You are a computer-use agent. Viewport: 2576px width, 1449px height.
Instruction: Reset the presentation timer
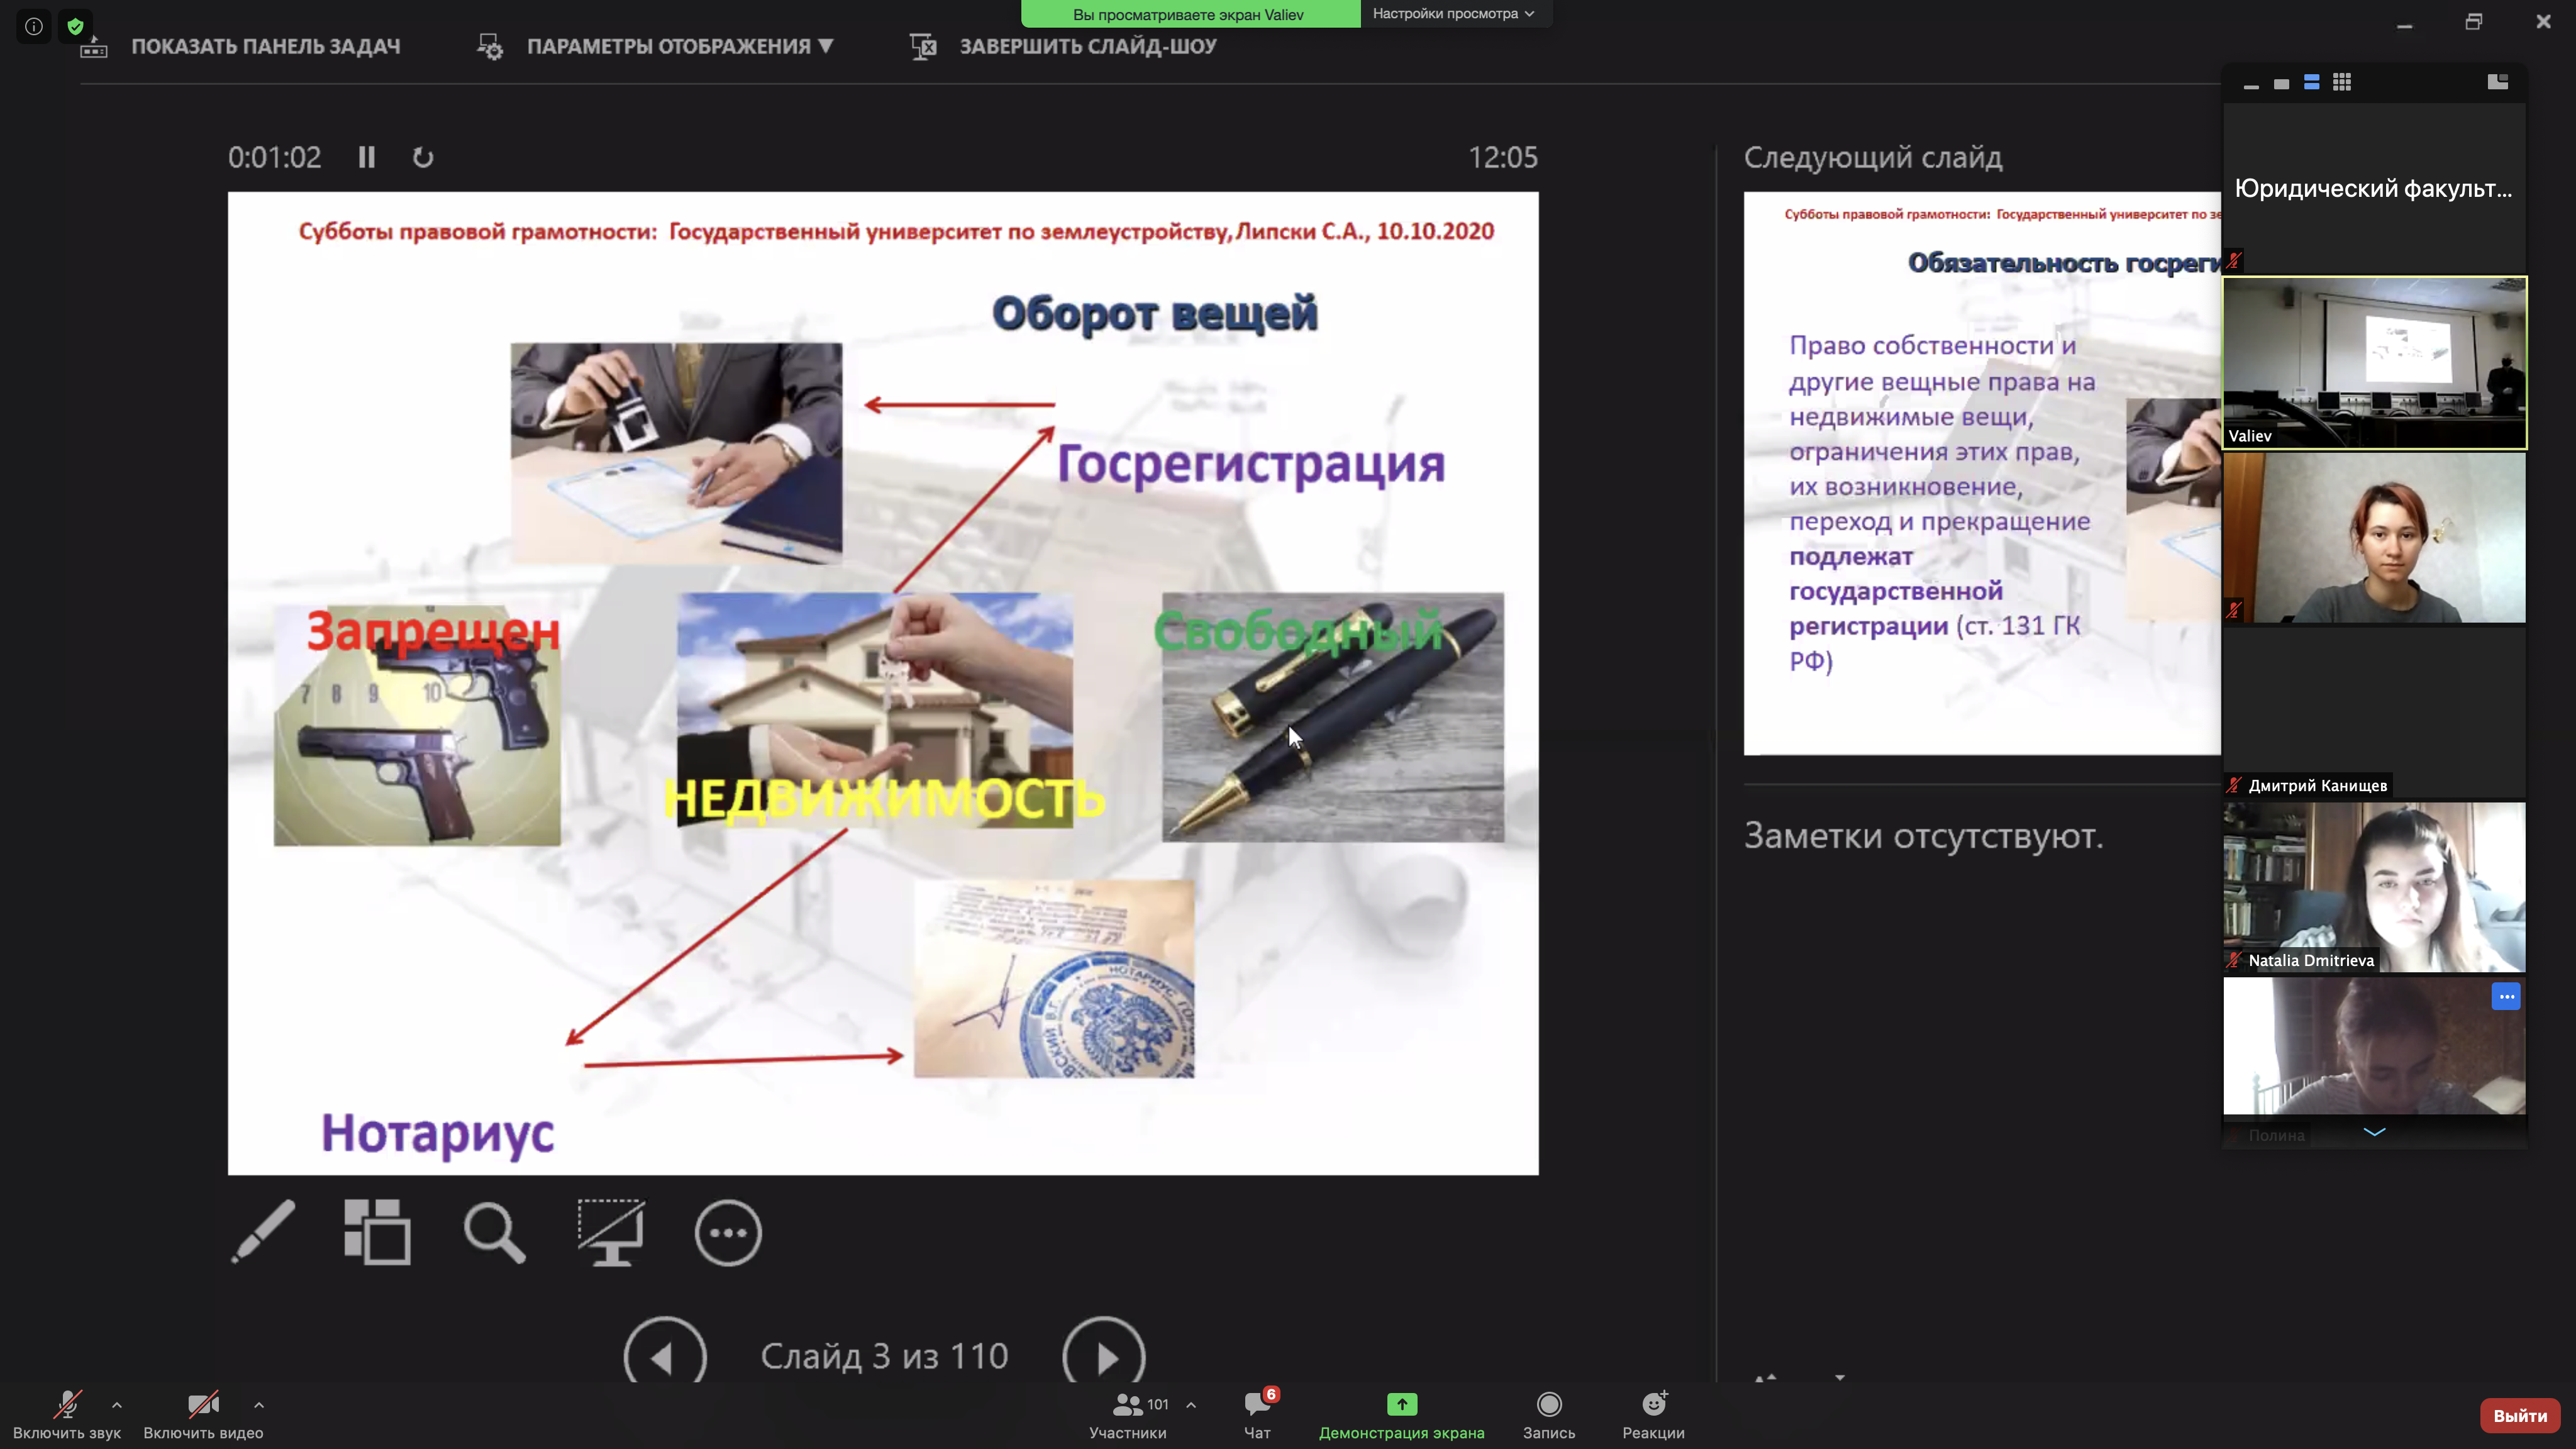(x=423, y=157)
